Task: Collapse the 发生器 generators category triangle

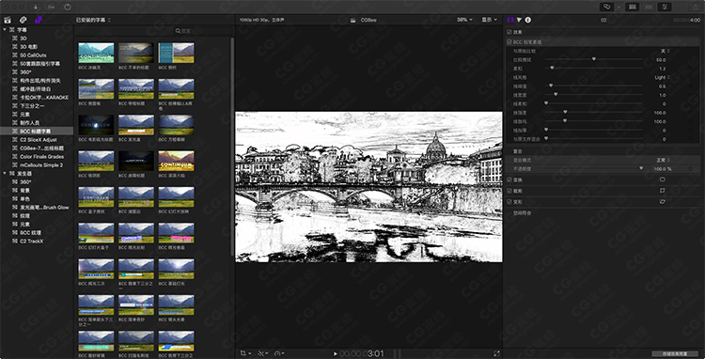Action: point(5,174)
